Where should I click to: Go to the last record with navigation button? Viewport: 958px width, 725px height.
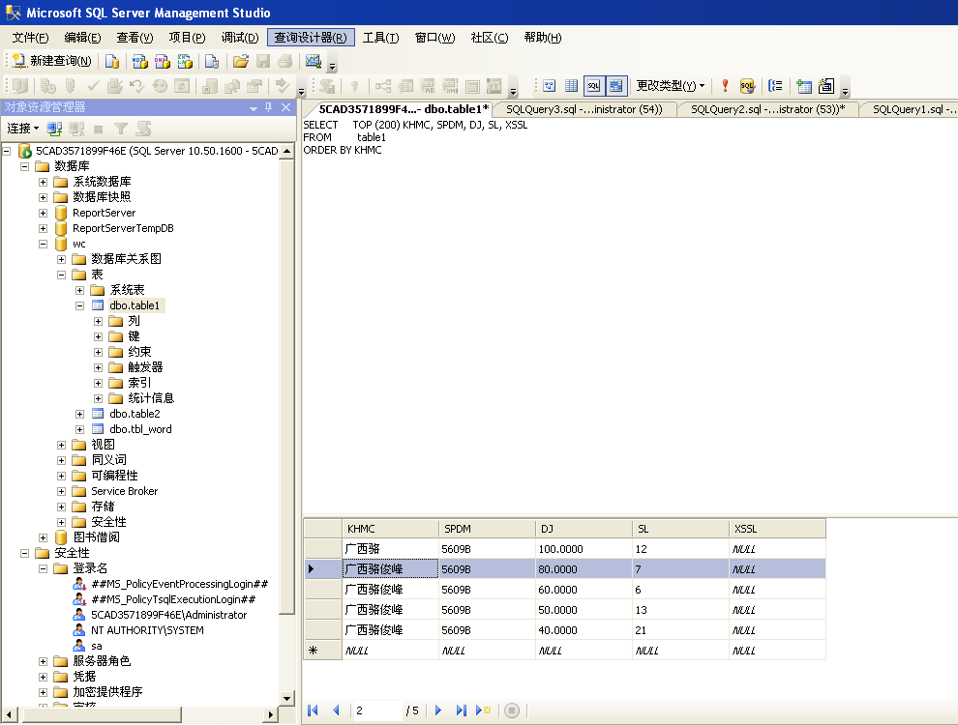click(x=462, y=710)
